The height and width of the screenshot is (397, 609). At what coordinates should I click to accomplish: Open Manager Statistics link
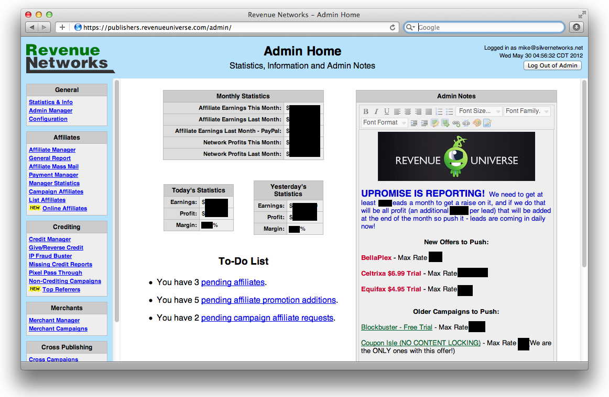(x=54, y=184)
